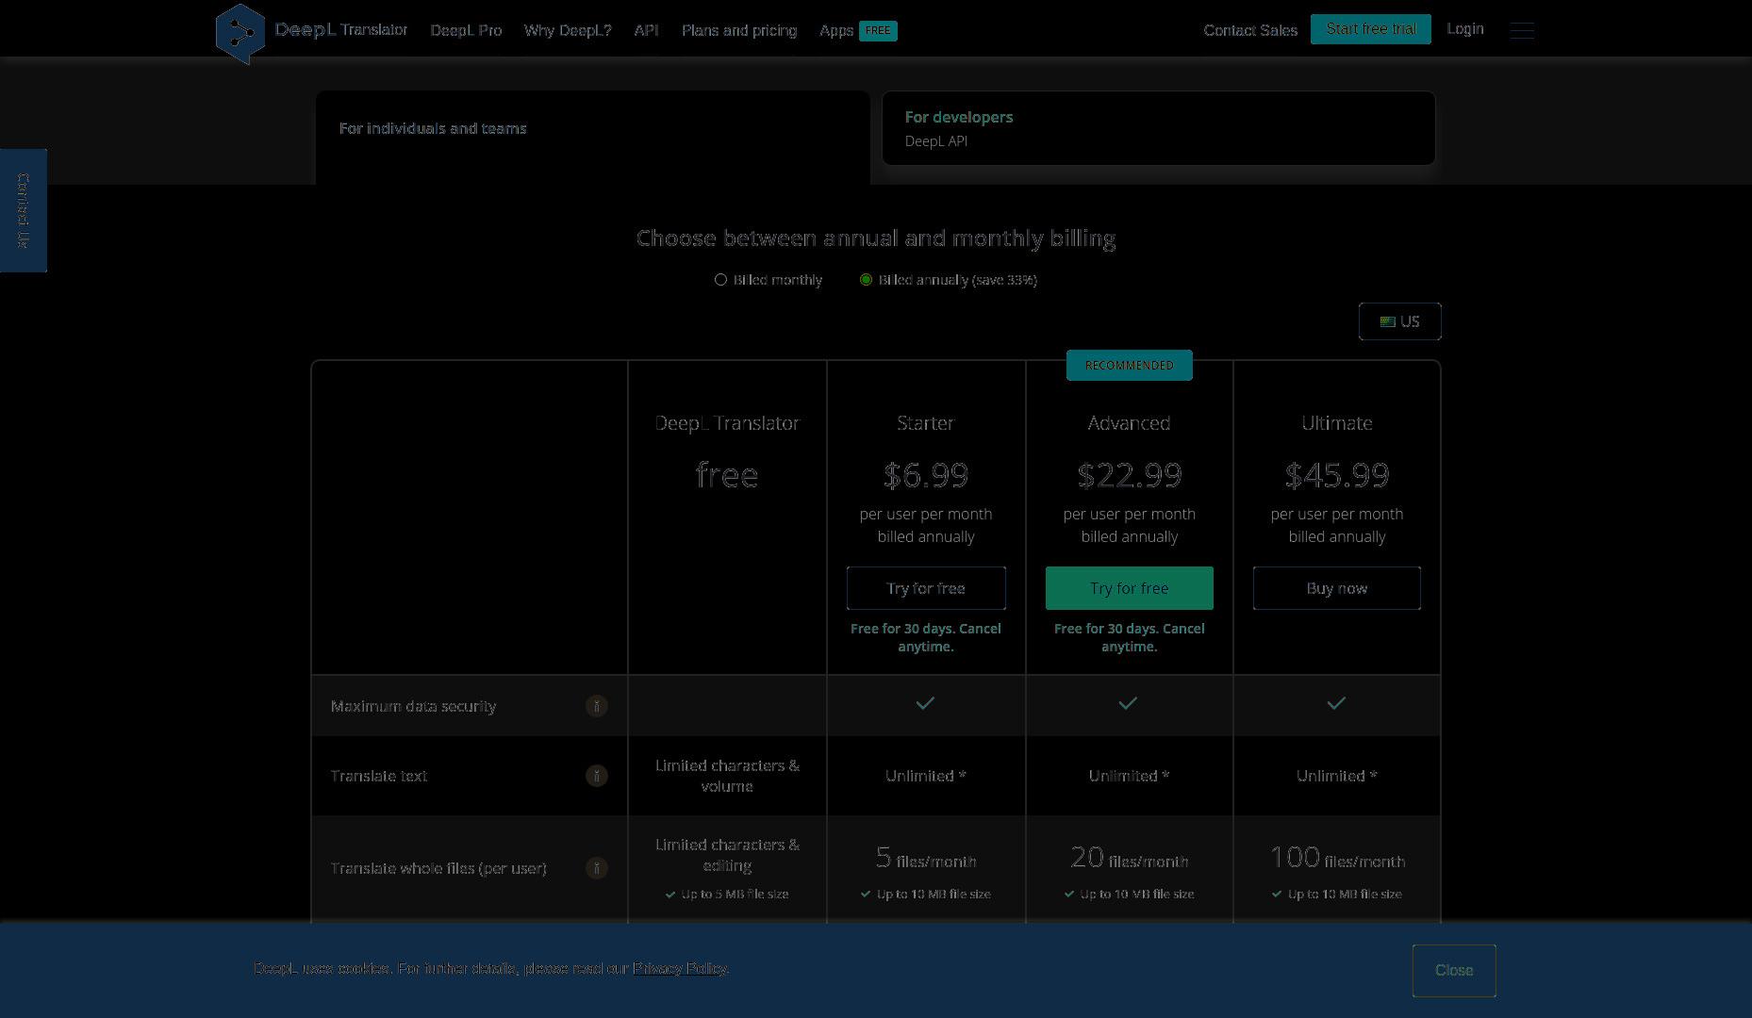Click the $22.99 Advanced price

(1129, 475)
